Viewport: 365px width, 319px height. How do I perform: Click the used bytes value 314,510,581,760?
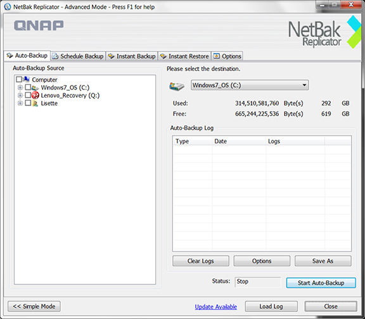tap(257, 103)
